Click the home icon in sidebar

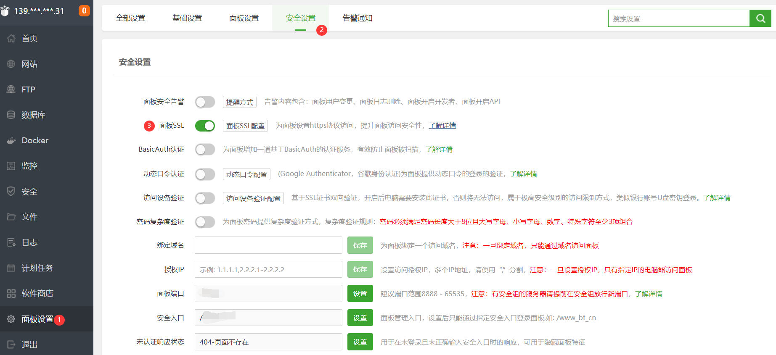point(11,38)
